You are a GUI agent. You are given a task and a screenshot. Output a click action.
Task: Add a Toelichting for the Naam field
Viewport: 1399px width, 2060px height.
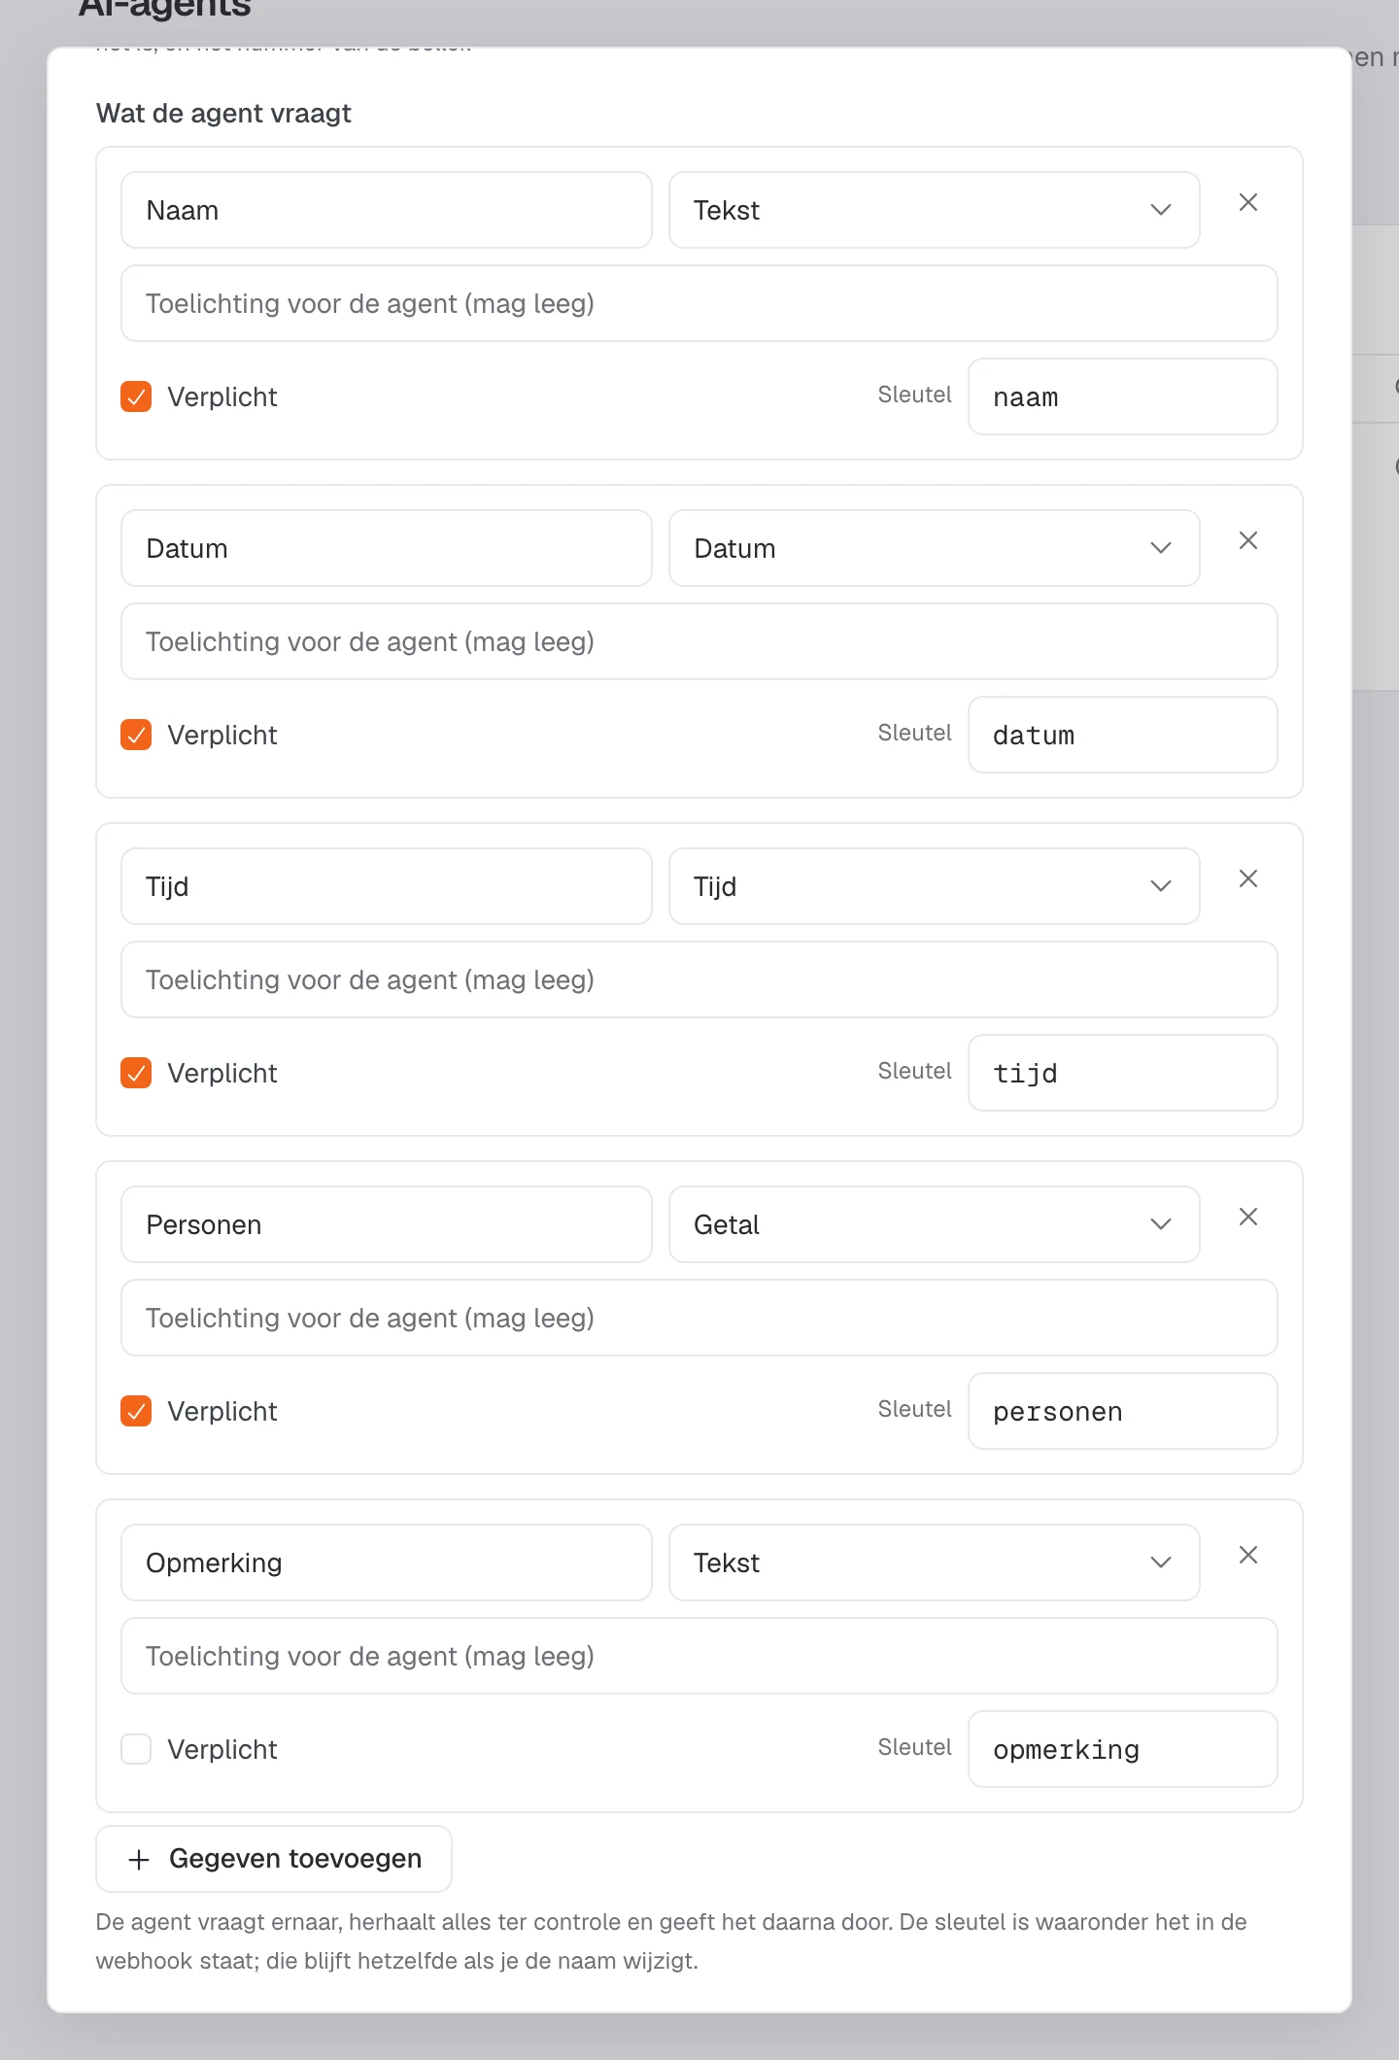699,303
